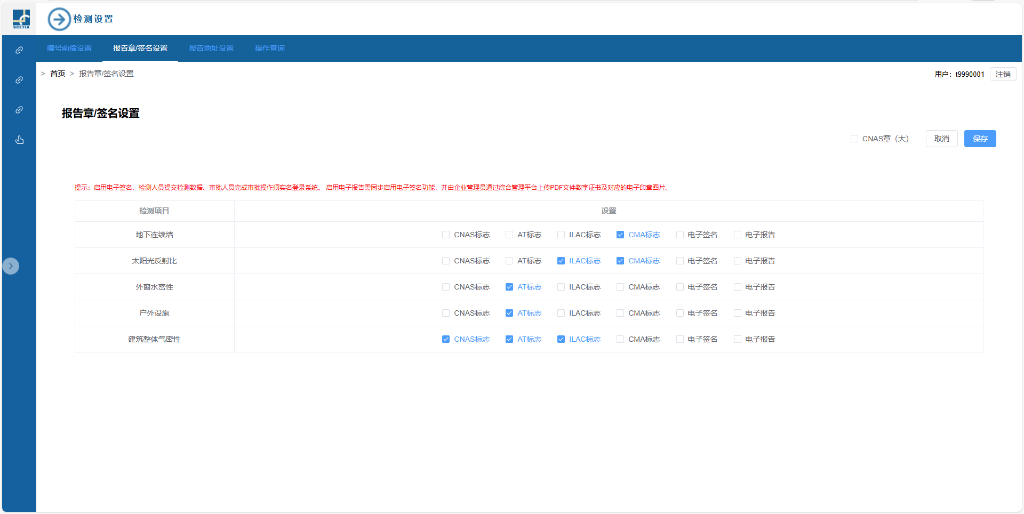The image size is (1024, 514).
Task: Click the hand pointer icon in sidebar
Action: click(x=19, y=140)
